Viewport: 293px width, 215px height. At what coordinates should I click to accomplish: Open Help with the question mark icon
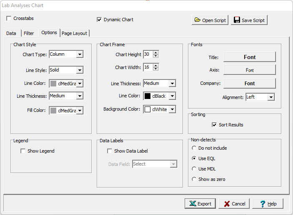point(263,204)
